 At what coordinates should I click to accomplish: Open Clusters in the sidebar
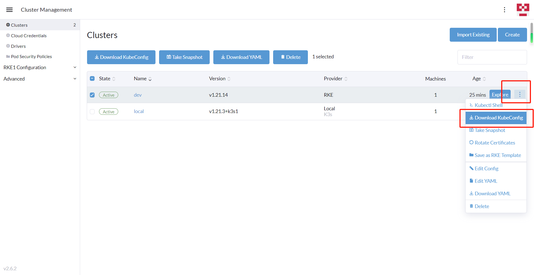[x=40, y=25]
